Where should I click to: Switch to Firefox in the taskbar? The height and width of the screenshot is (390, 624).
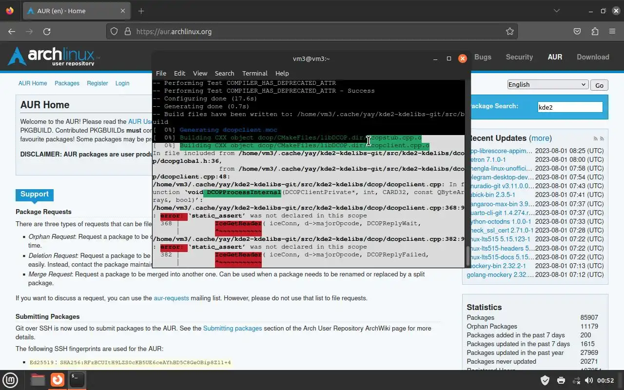tap(58, 380)
